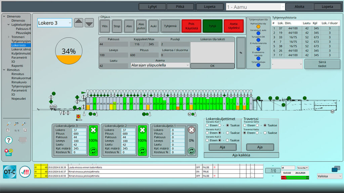Click the help question mark icon
Viewport: 344px width, 193px height.
click(x=9, y=140)
